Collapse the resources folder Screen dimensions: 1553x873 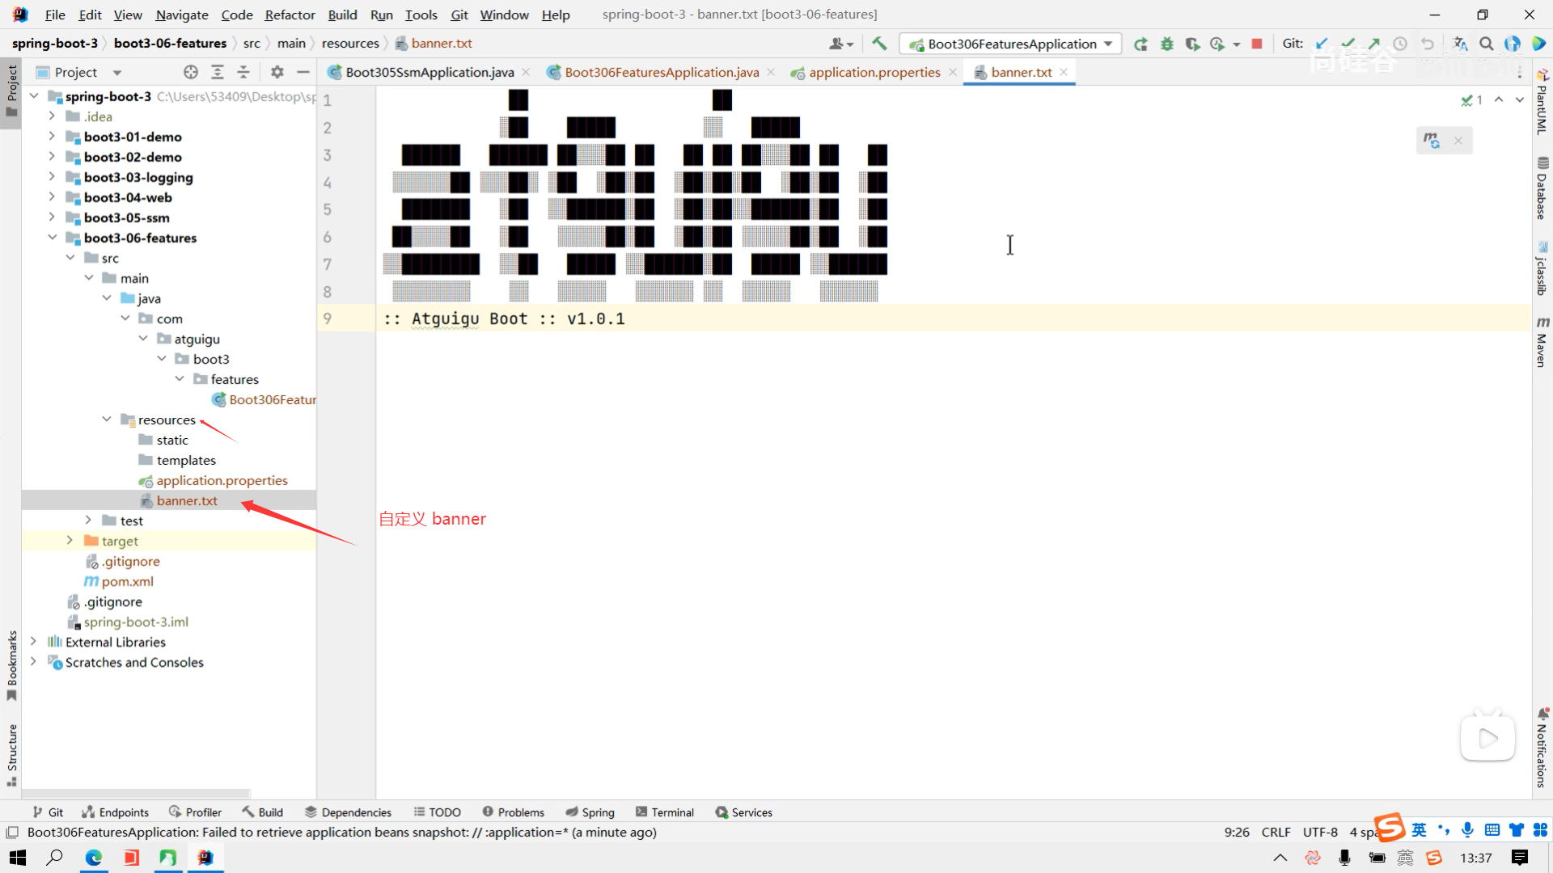(x=107, y=420)
